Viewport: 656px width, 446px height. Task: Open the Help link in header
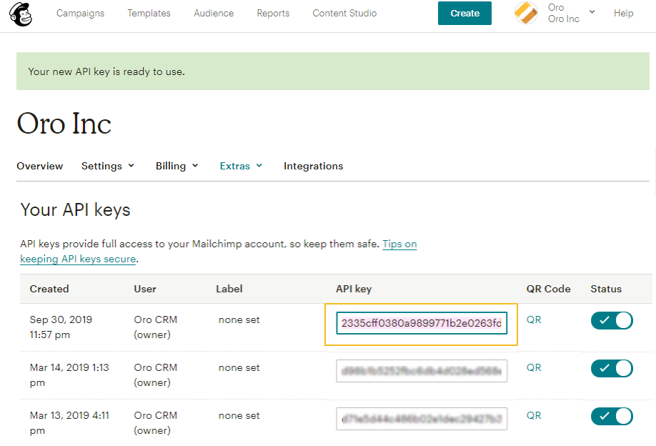pyautogui.click(x=623, y=14)
